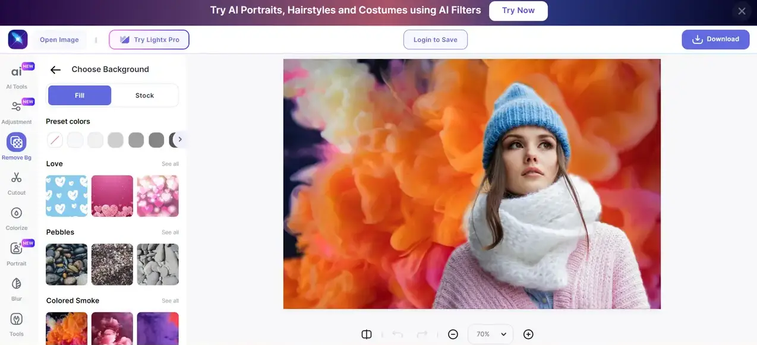Open the Portrait tool
This screenshot has width=757, height=345.
pyautogui.click(x=17, y=252)
